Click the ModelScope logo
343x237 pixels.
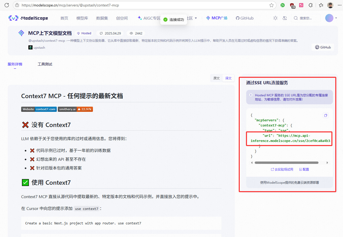28,18
